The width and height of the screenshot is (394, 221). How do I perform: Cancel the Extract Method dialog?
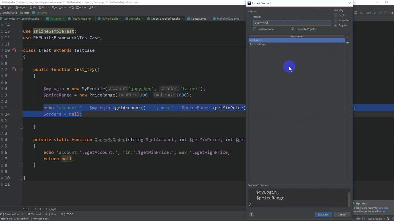click(342, 215)
